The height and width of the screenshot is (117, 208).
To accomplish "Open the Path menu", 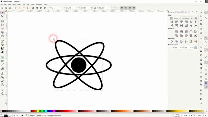I will (x=24, y=4).
